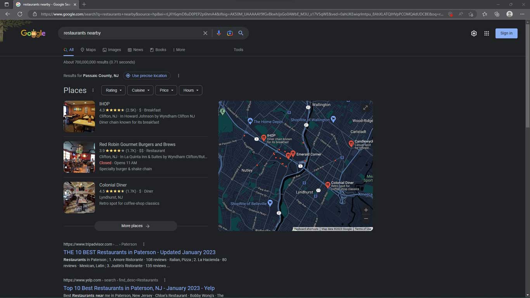Open the Hours filter dropdown
The image size is (530, 298).
coord(191,90)
